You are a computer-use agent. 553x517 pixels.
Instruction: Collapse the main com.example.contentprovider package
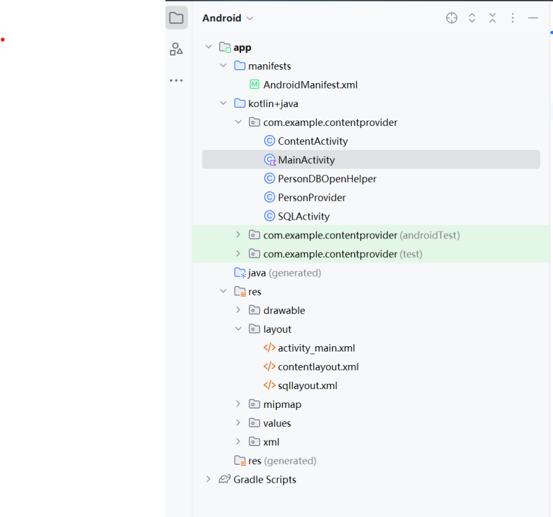238,122
